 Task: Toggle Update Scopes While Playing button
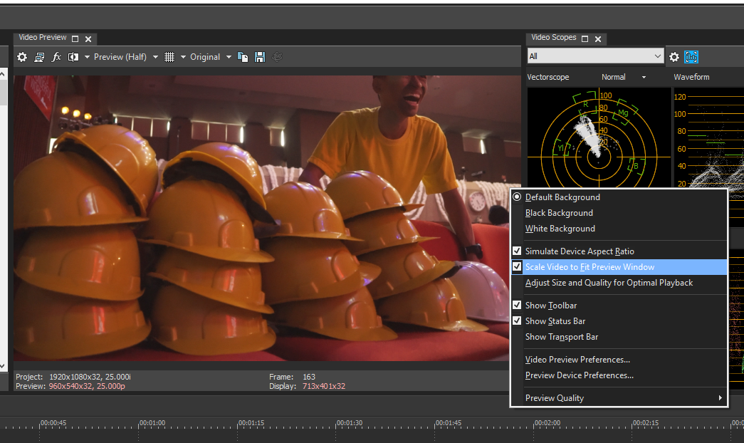(691, 57)
